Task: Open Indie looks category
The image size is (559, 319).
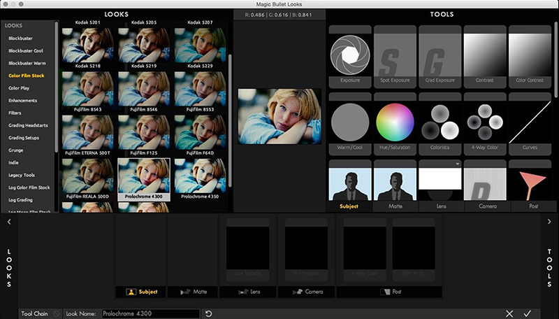Action: click(13, 163)
